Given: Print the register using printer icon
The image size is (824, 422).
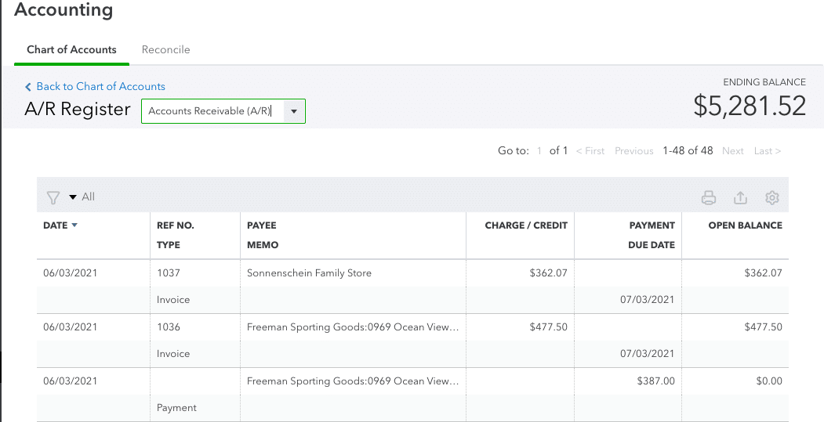Looking at the screenshot, I should [709, 197].
